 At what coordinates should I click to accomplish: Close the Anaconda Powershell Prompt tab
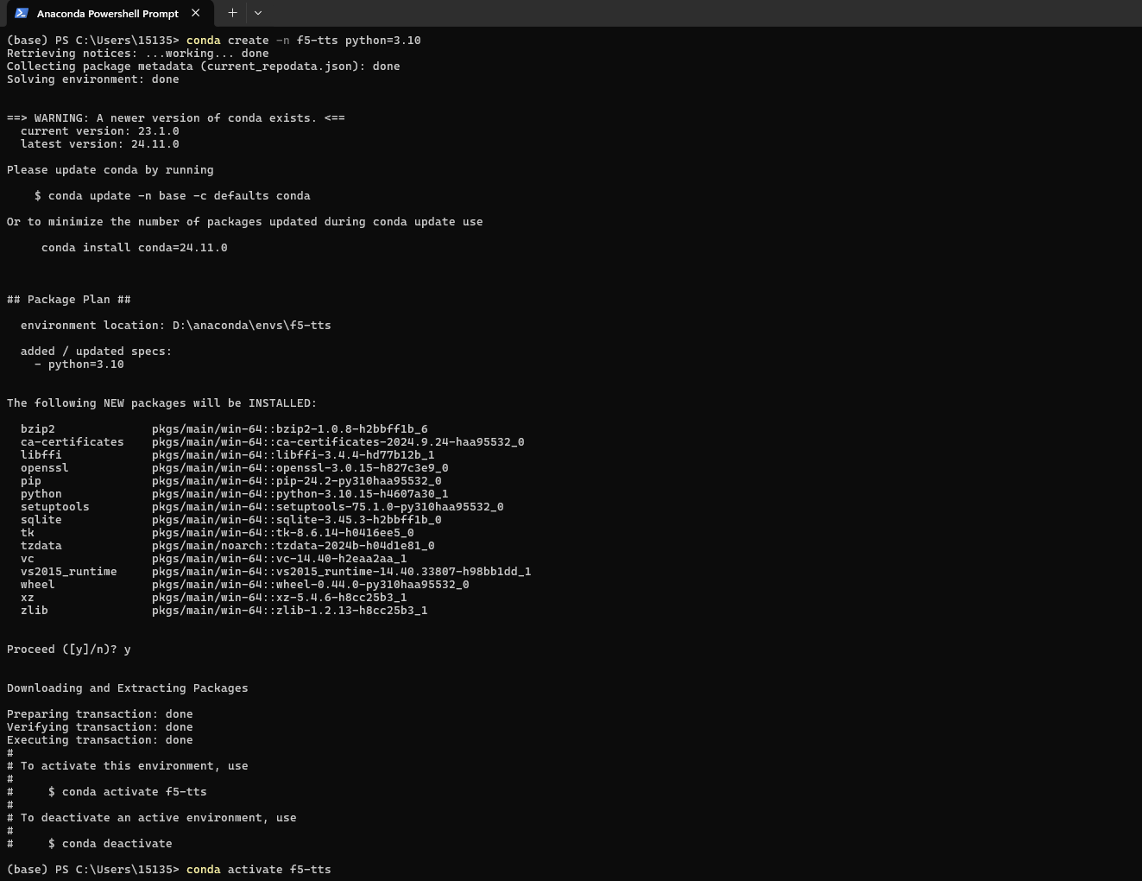[x=196, y=13]
